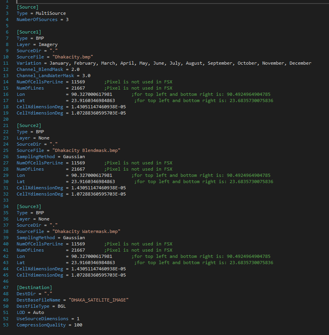The image size is (329, 335).
Task: Click line number 53 in the gutter
Action: click(6, 325)
